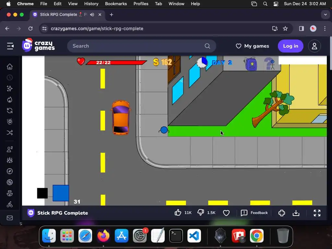
Task: Click the search magnifier icon
Action: coord(207,46)
